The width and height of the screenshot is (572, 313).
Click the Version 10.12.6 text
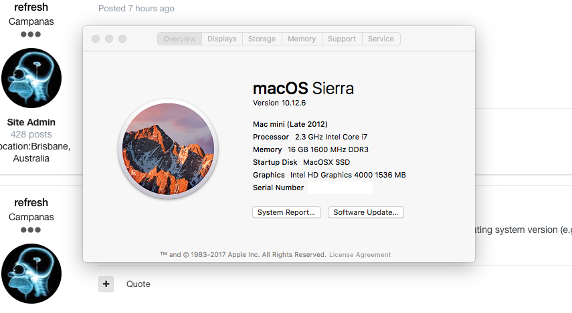279,103
